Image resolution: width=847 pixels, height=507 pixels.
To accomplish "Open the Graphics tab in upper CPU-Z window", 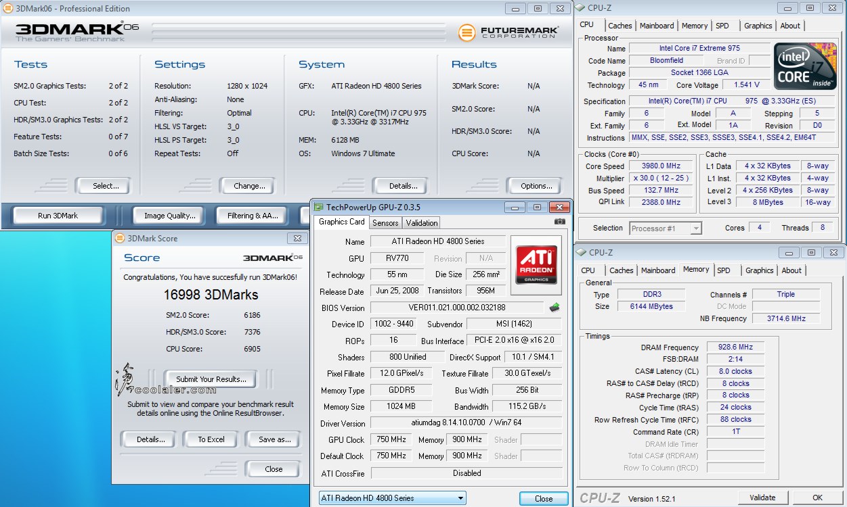I will 758,26.
